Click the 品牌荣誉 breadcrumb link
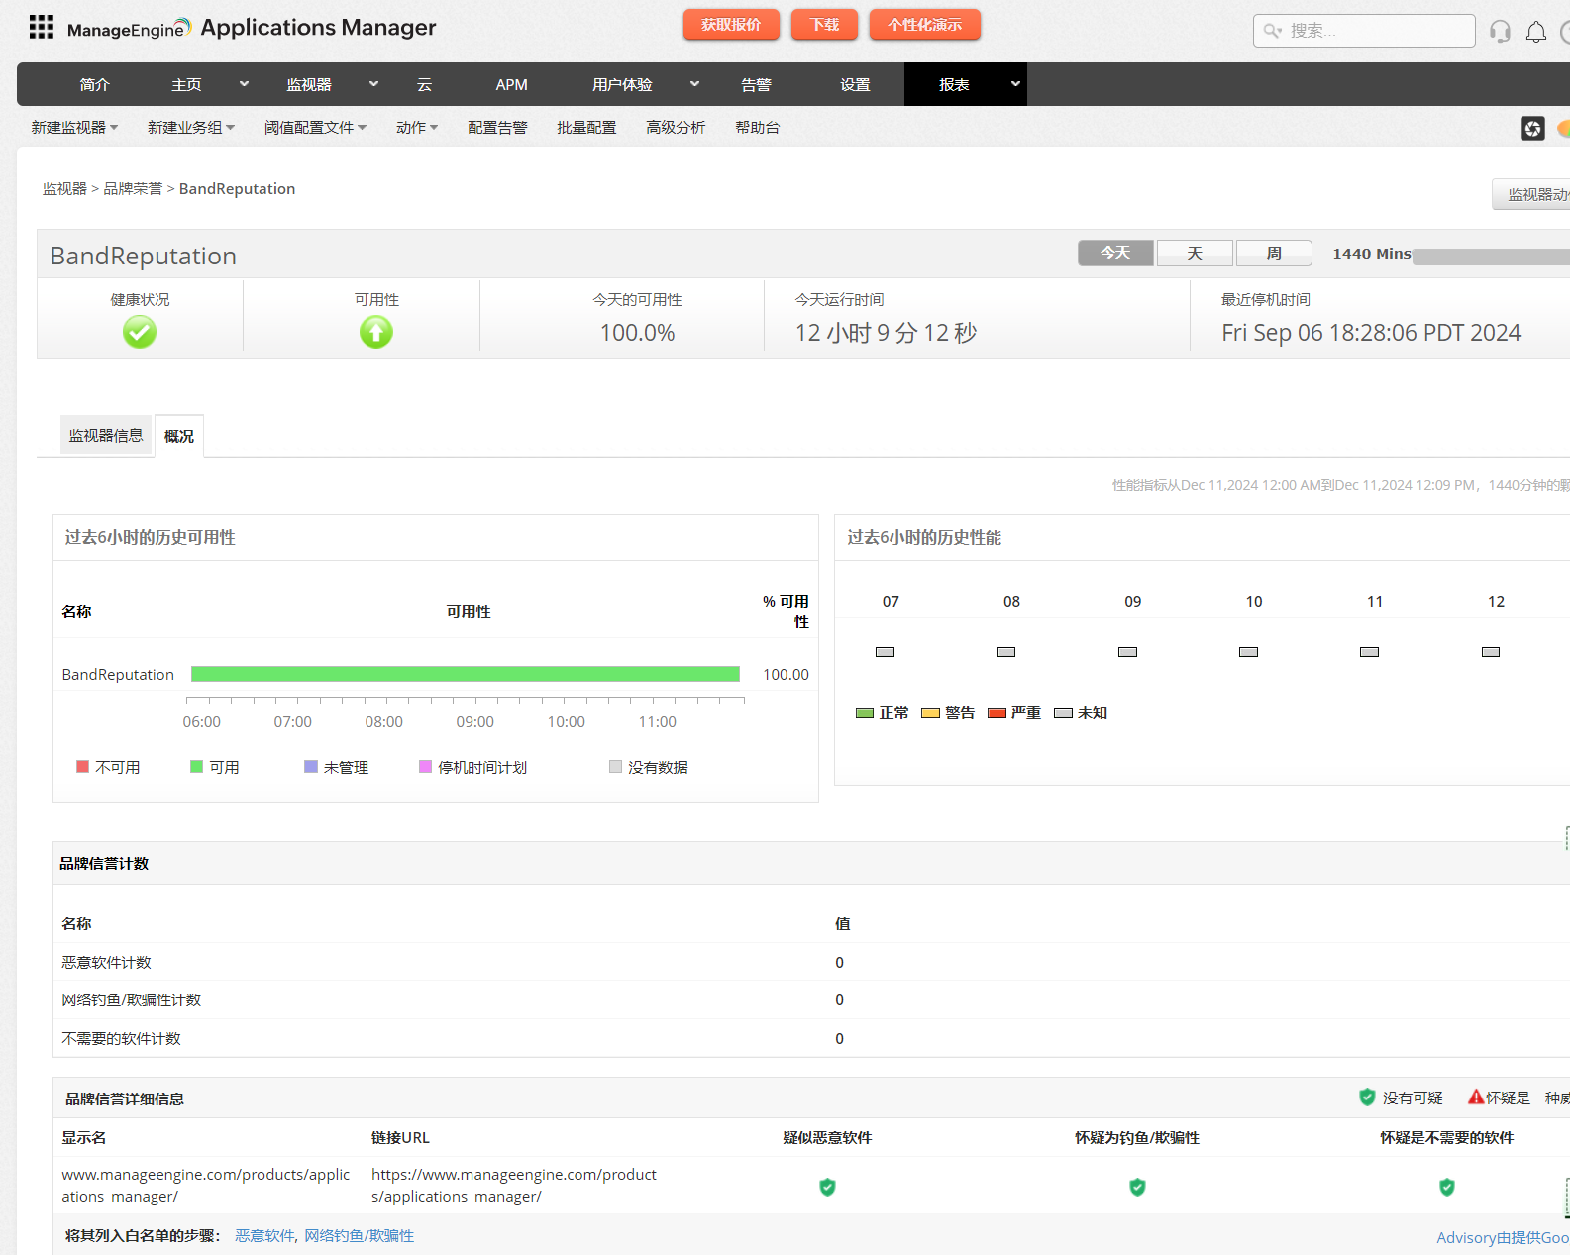The image size is (1574, 1255). 133,189
